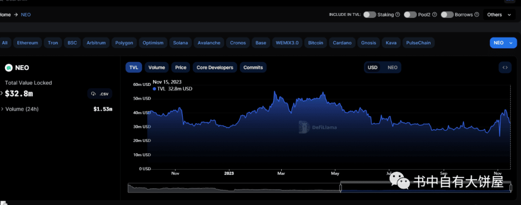Click the NEO coin logo icon
The height and width of the screenshot is (205, 521).
tap(8, 68)
